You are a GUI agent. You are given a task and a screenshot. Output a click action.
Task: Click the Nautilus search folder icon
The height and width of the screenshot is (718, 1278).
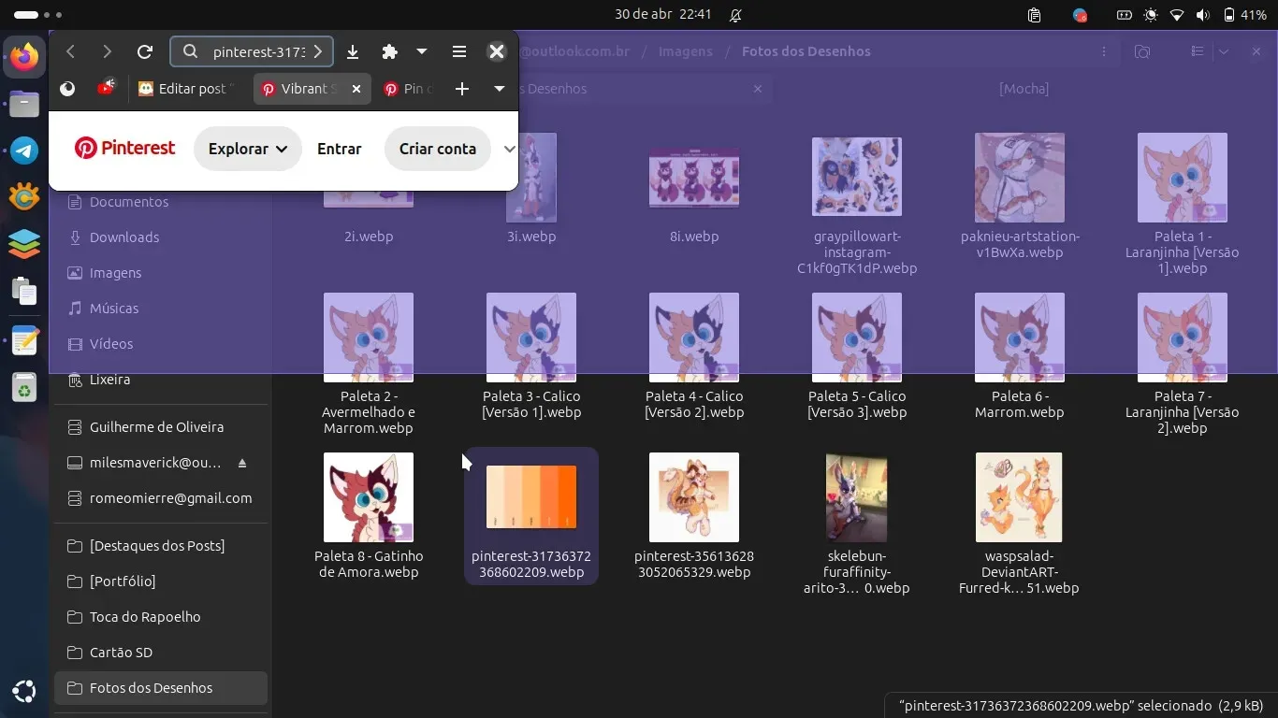click(x=1142, y=52)
